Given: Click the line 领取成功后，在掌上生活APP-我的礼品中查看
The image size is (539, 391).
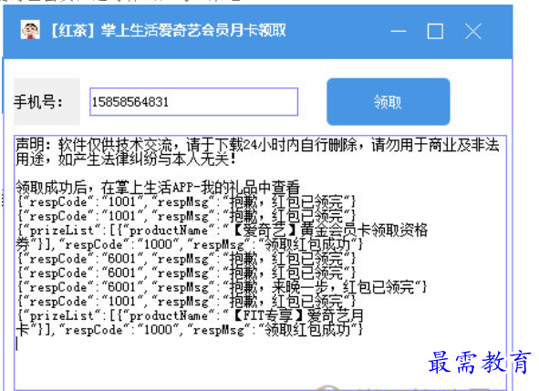Looking at the screenshot, I should [x=158, y=188].
